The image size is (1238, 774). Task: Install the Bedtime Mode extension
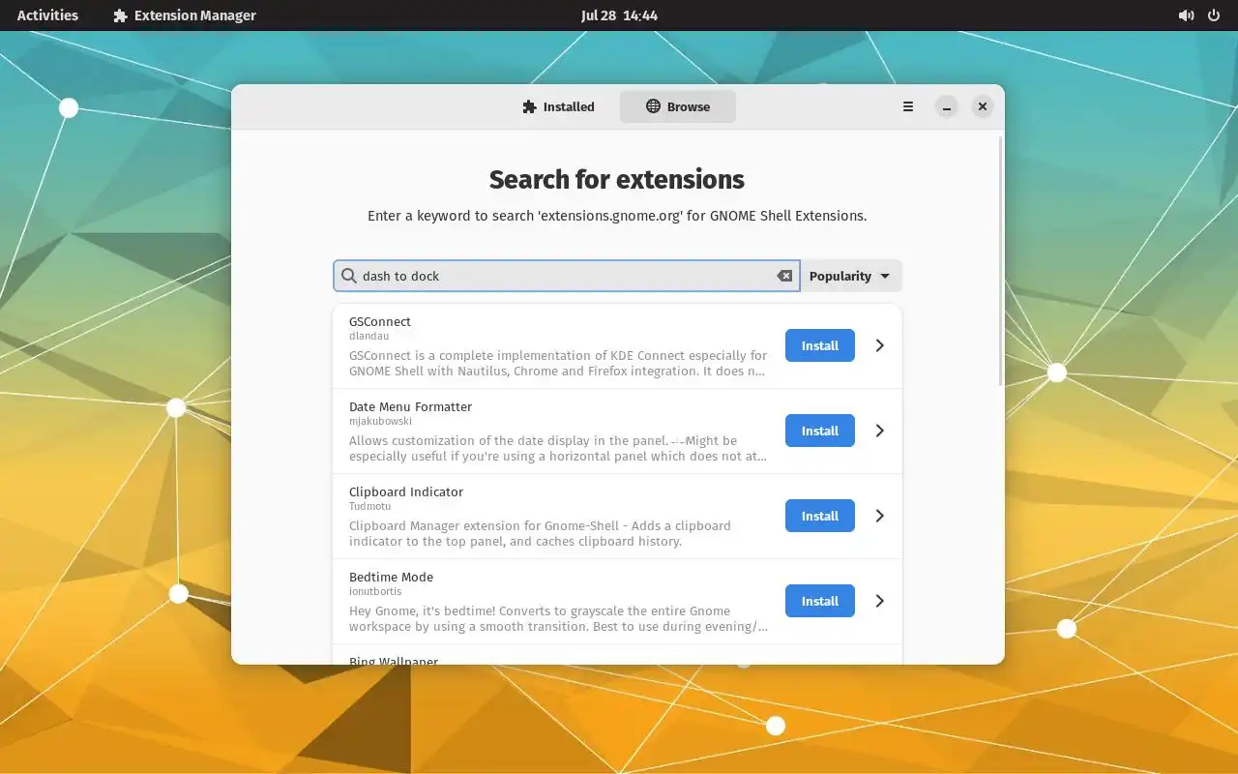820,601
